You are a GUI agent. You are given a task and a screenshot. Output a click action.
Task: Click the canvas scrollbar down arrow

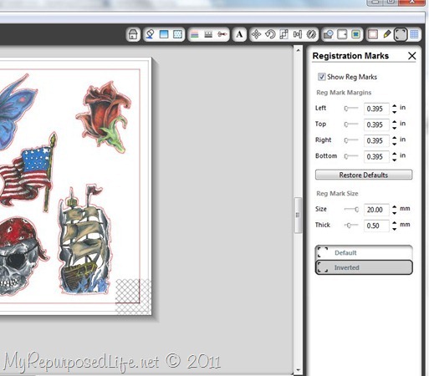tap(298, 370)
